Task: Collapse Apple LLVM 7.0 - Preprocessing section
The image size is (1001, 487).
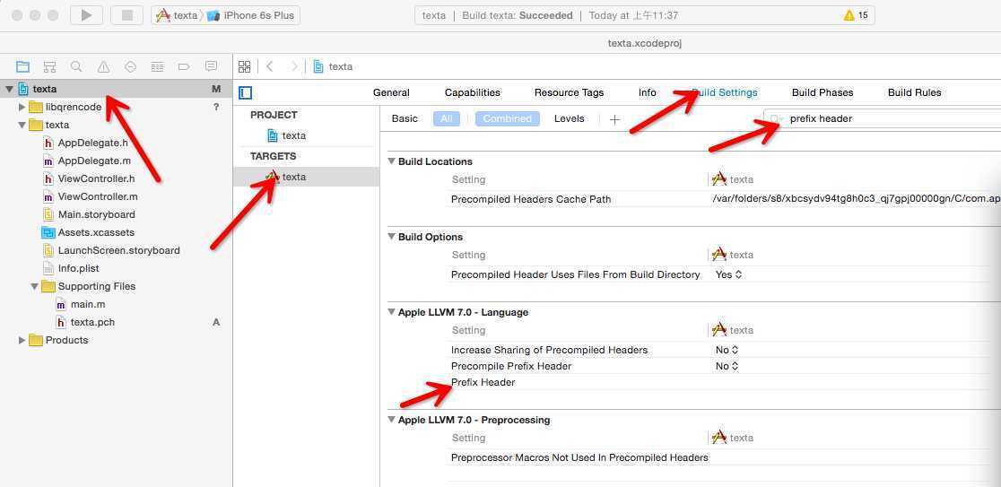Action: (x=392, y=420)
